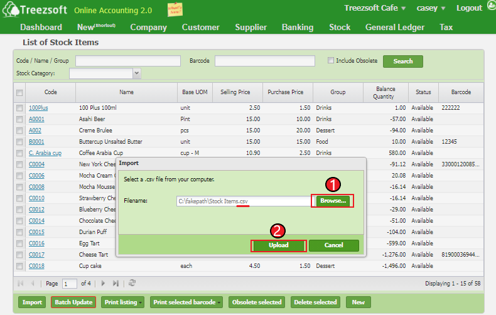Go to first page arrow
Image resolution: width=496 pixels, height=315 pixels.
(22, 284)
